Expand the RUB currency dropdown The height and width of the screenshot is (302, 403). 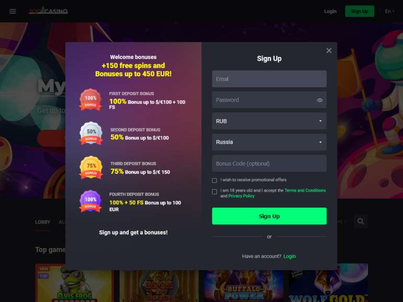coord(269,121)
